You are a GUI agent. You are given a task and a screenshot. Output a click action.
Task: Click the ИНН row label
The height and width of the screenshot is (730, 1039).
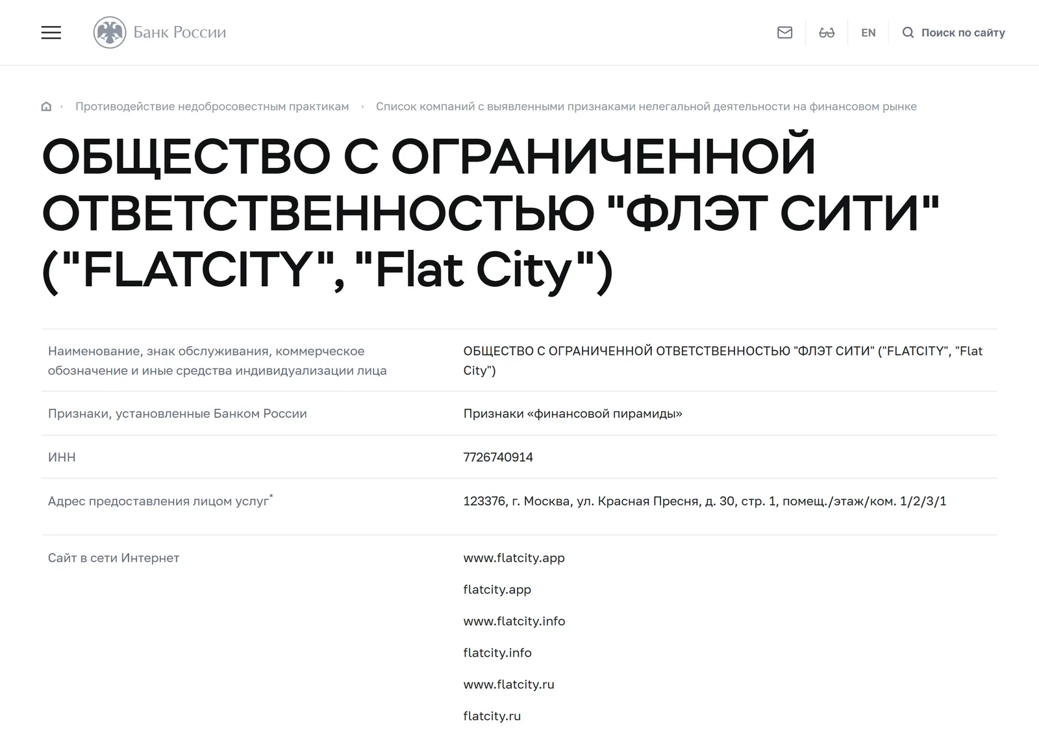pos(62,457)
